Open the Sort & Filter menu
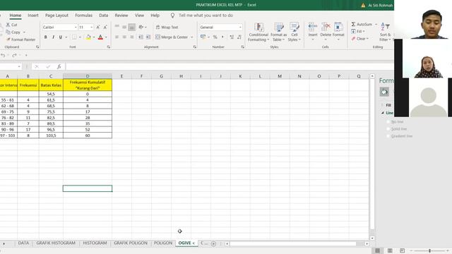Image resolution: width=452 pixels, height=254 pixels. click(x=385, y=32)
